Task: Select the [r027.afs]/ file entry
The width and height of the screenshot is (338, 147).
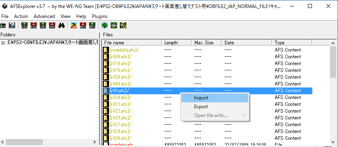Action: click(121, 125)
